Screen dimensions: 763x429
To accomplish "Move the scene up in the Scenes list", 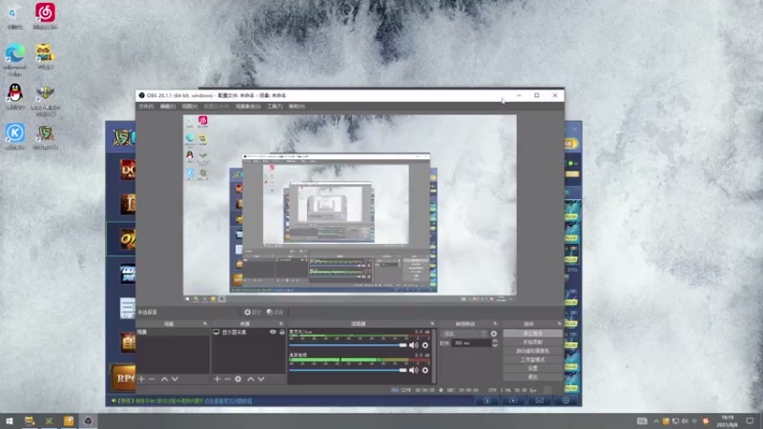I will click(164, 378).
